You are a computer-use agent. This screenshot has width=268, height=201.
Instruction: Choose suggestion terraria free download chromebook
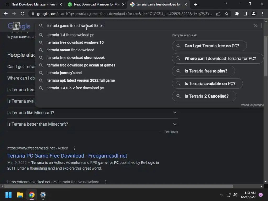point(76,58)
